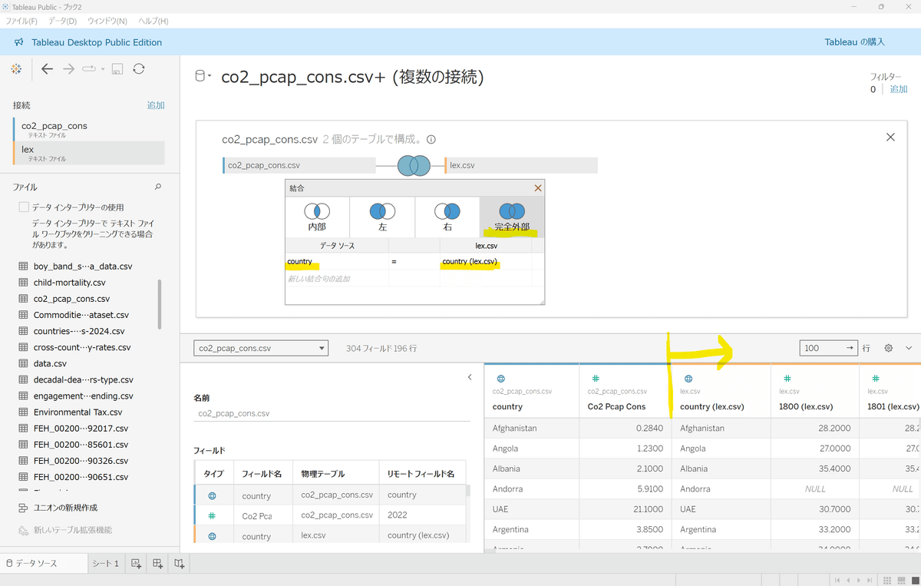This screenshot has height=586, width=921.
Task: Click the # type icon in Co2 Pca field row
Action: (212, 516)
